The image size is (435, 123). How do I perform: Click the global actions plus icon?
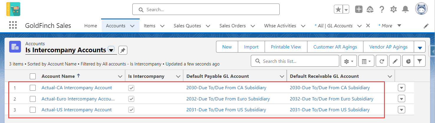click(x=359, y=9)
